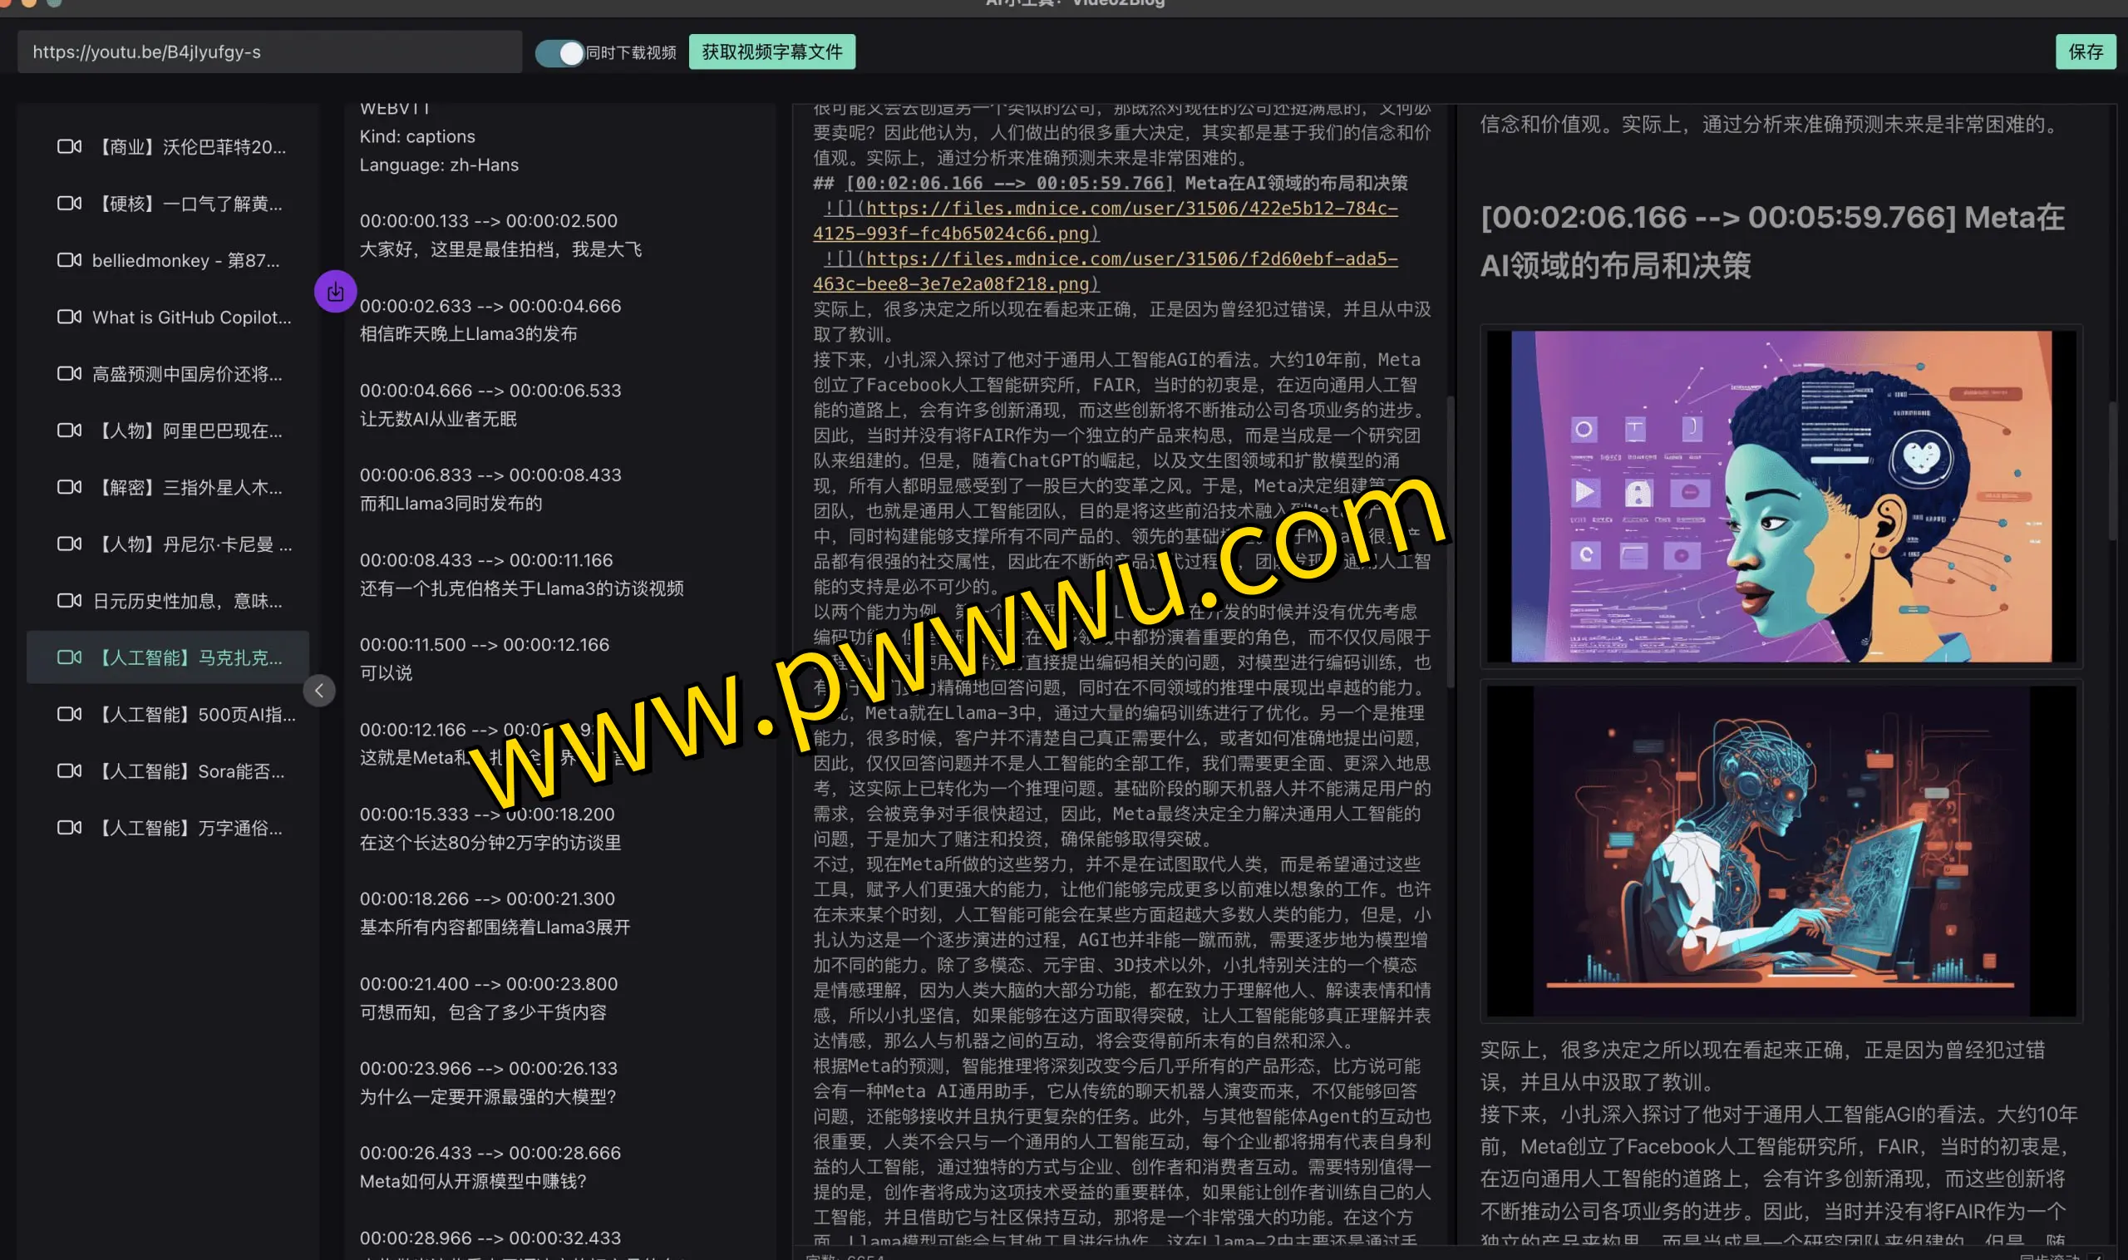Click the camcorder icon beside belliedmonkey entry
This screenshot has height=1260, width=2128.
(x=70, y=260)
